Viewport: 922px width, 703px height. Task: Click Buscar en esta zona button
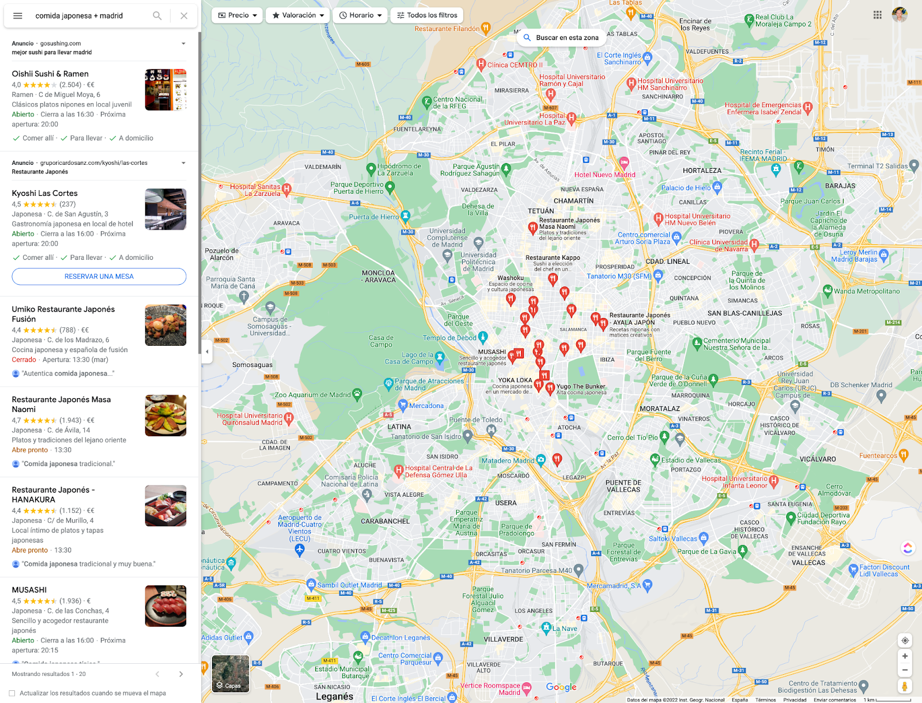pos(561,37)
